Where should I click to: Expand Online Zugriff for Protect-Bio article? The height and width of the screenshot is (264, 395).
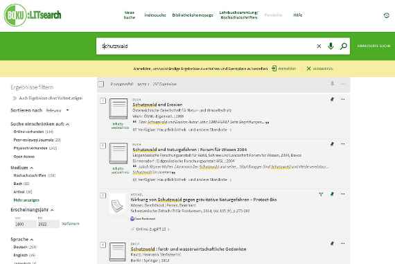coord(150,229)
